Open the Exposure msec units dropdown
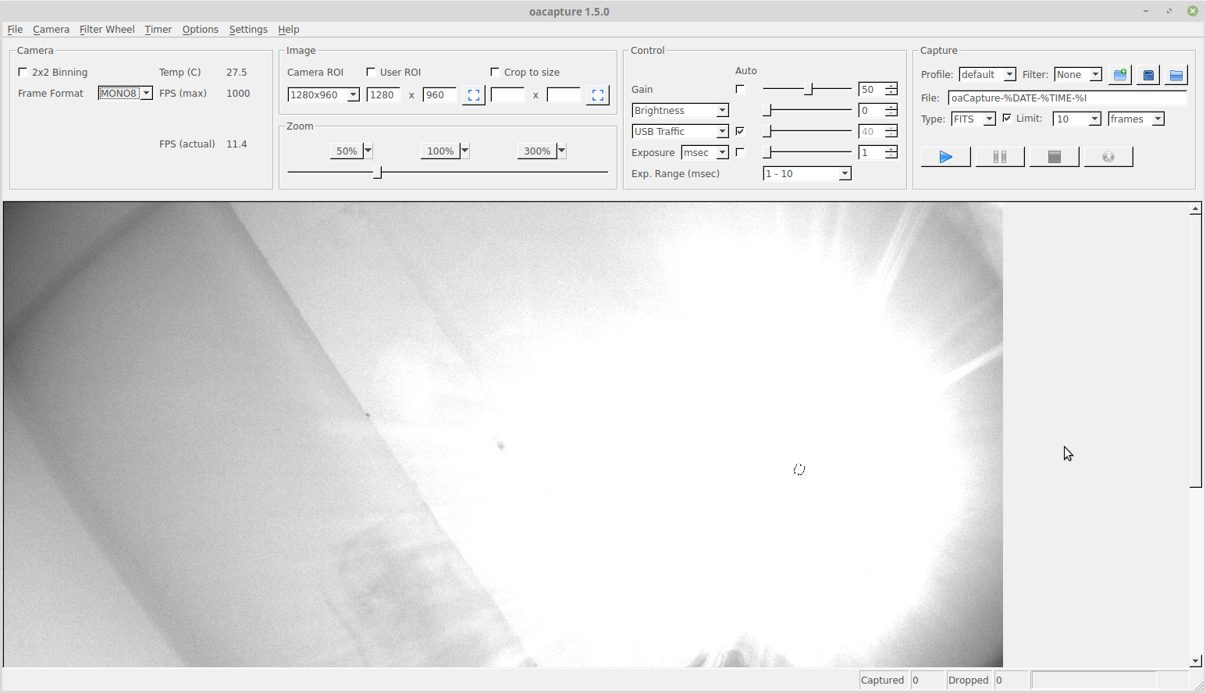Image resolution: width=1206 pixels, height=693 pixels. click(x=705, y=152)
